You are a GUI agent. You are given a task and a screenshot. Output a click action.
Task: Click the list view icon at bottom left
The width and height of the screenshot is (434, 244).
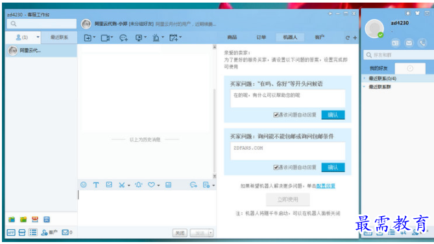click(x=33, y=232)
